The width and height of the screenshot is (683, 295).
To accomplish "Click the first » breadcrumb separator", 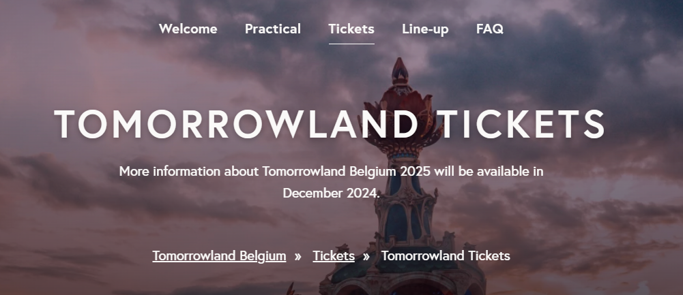I will tap(298, 256).
